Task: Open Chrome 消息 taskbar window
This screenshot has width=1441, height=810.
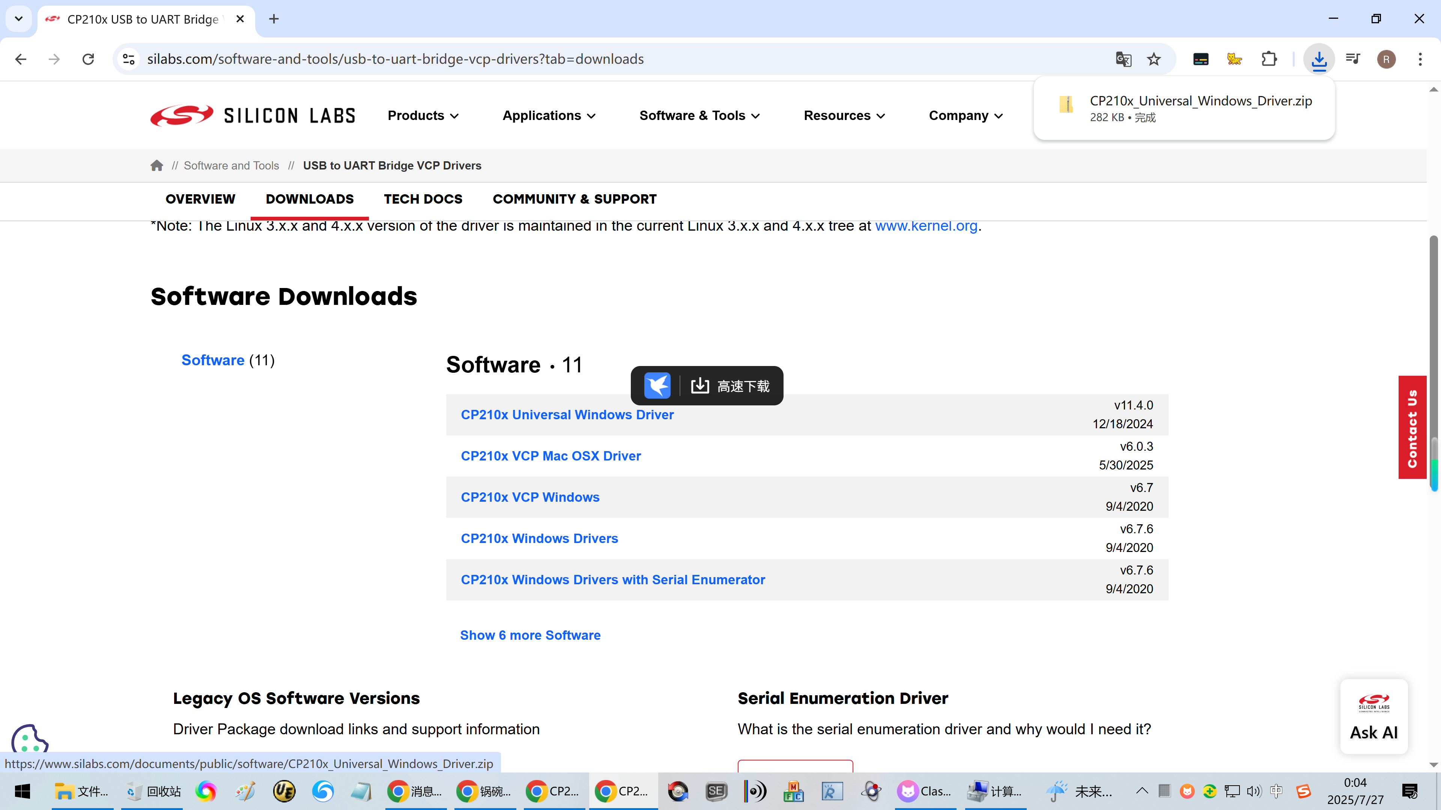Action: 415,792
